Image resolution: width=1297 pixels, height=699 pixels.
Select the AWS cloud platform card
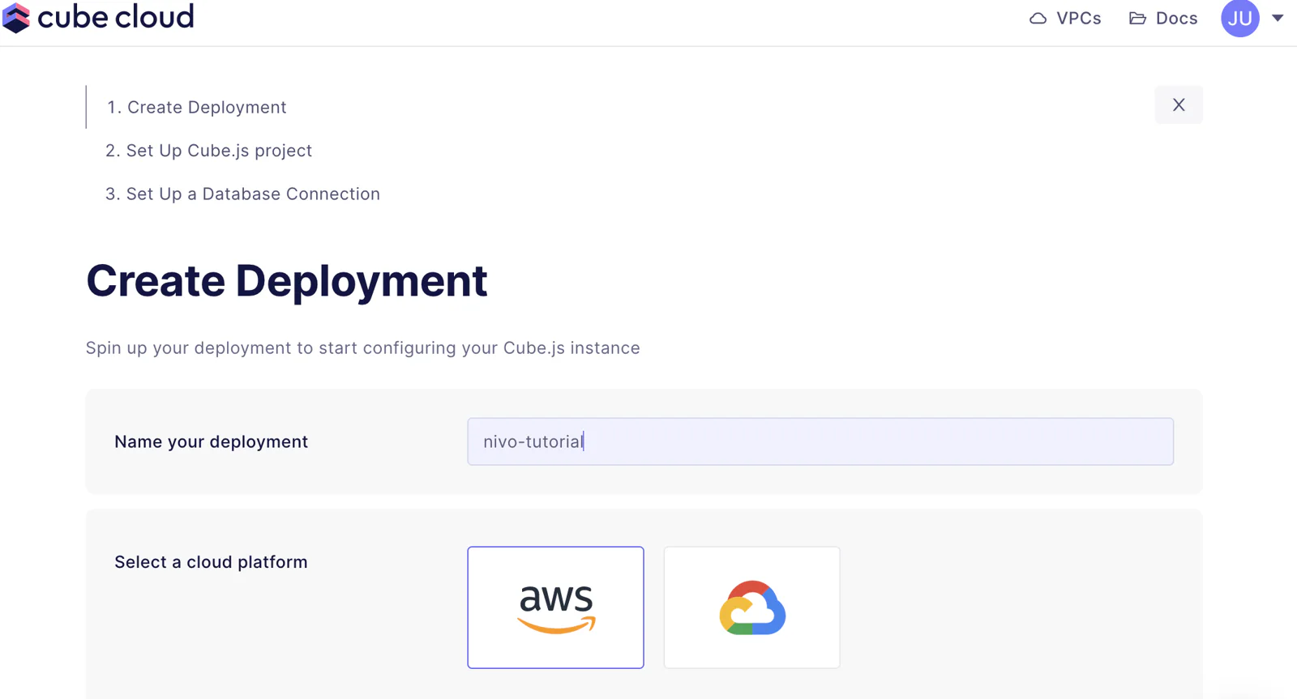coord(555,607)
